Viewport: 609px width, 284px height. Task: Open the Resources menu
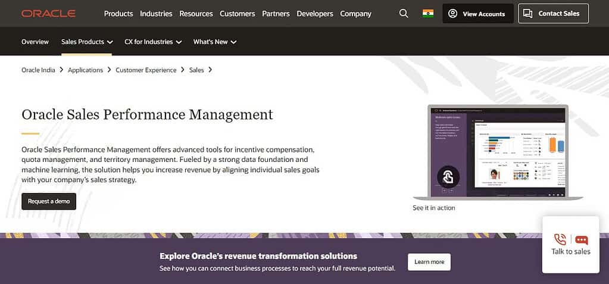tap(196, 14)
